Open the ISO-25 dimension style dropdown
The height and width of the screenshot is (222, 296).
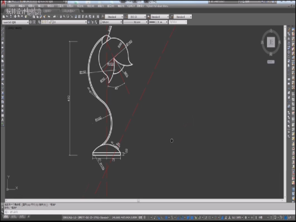click(137, 17)
